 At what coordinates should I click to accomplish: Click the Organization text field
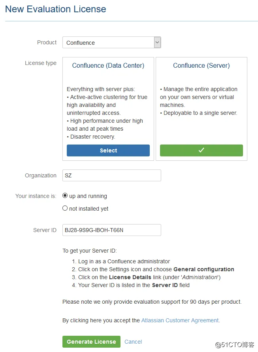112,175
